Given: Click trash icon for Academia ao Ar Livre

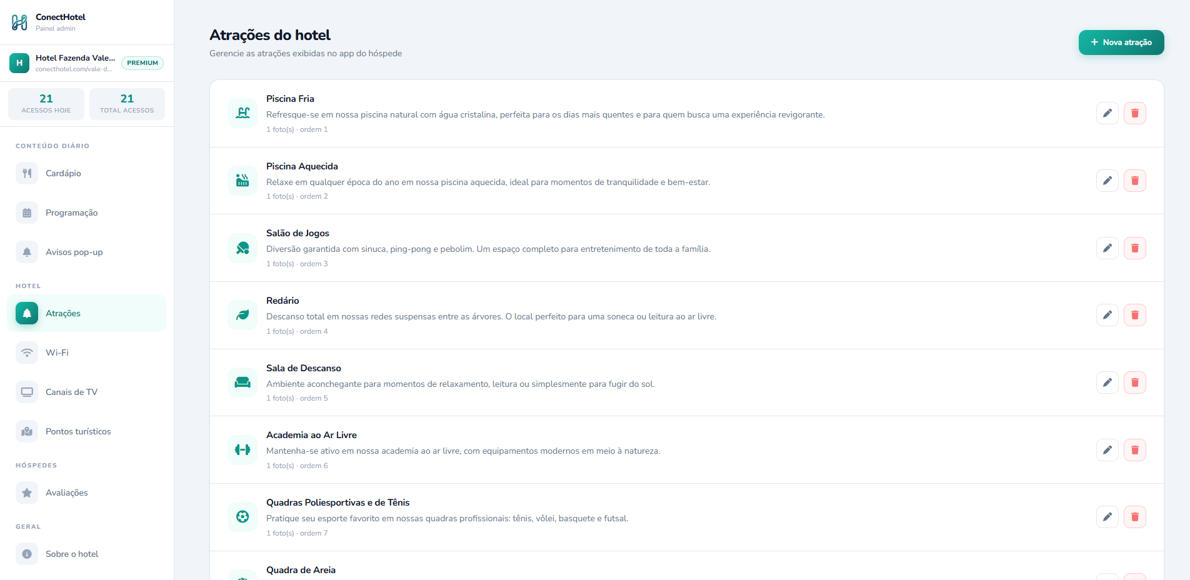Looking at the screenshot, I should tap(1134, 450).
